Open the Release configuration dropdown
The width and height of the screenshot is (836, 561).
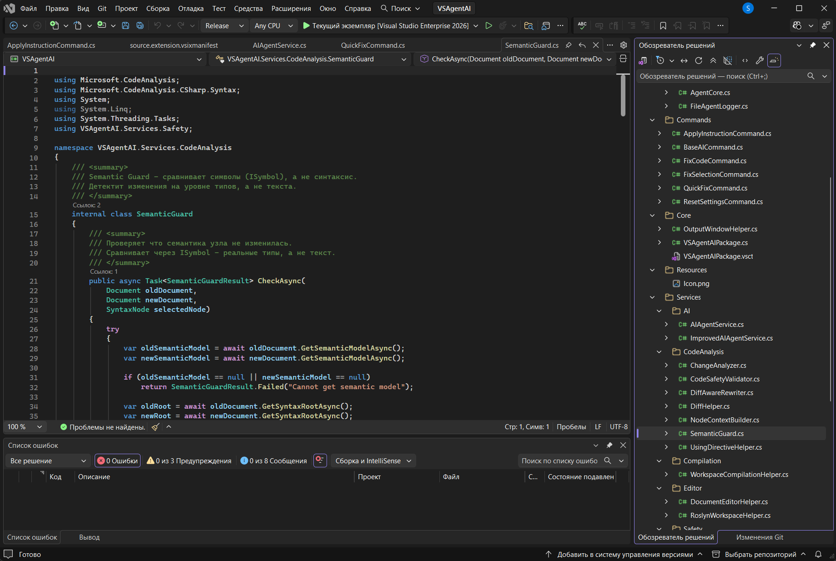(224, 26)
